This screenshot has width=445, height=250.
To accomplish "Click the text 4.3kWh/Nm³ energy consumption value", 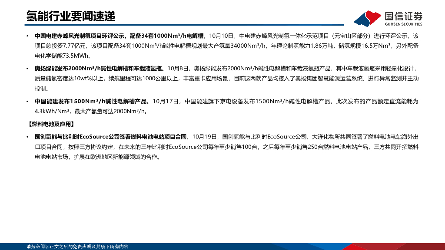I will (x=52, y=112).
